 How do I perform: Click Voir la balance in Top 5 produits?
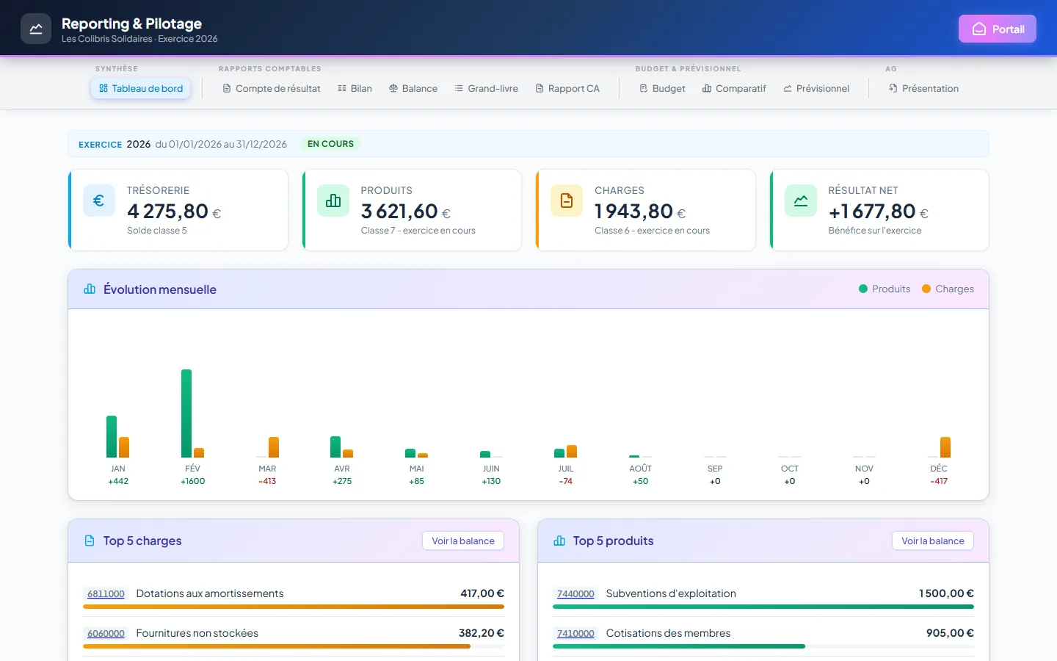933,541
